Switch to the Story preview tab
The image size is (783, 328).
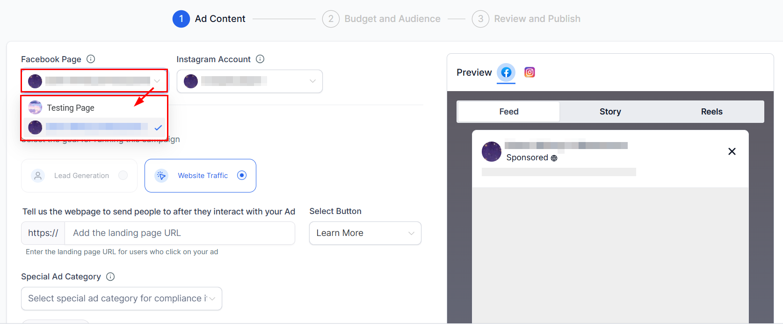coord(610,112)
